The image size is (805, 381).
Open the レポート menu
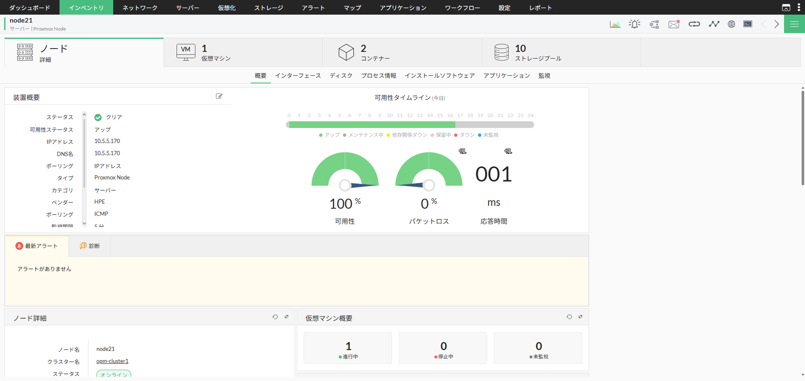[x=541, y=8]
